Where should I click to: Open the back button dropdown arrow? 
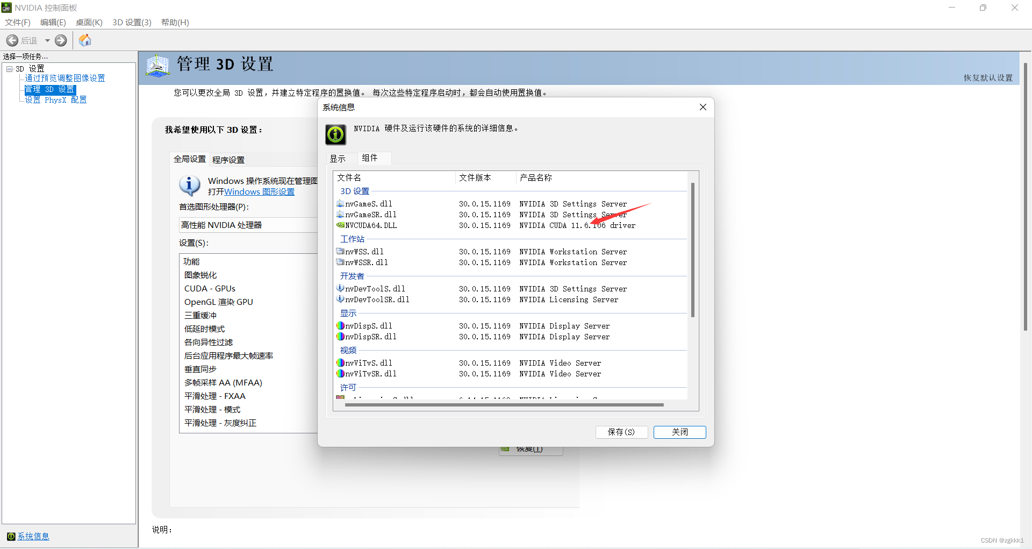click(47, 40)
